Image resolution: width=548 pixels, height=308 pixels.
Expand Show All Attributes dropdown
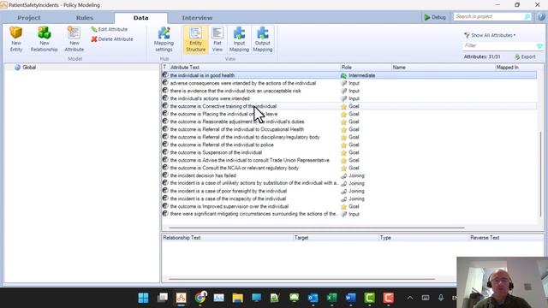(x=490, y=35)
